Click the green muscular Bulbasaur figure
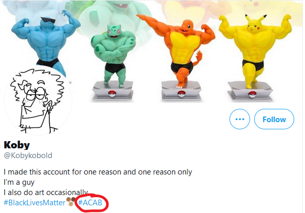305x213 pixels. point(113,54)
